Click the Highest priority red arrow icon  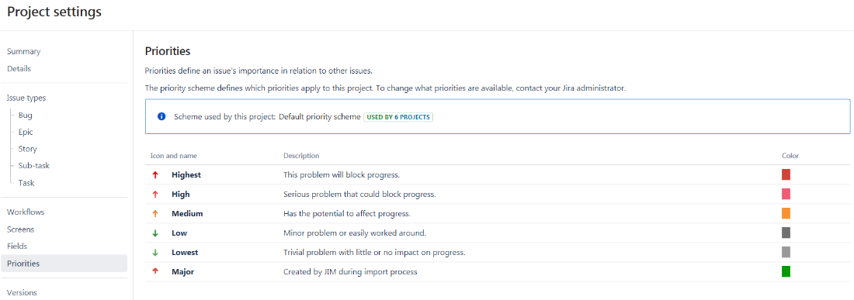point(155,175)
